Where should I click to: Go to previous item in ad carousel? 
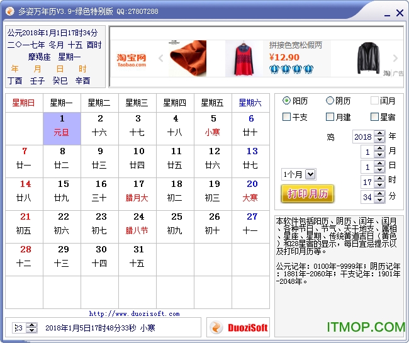click(161, 58)
